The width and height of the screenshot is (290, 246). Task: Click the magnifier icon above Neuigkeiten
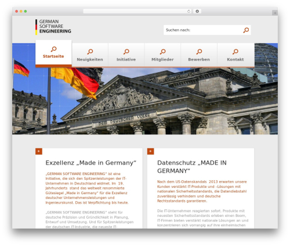pyautogui.click(x=90, y=52)
